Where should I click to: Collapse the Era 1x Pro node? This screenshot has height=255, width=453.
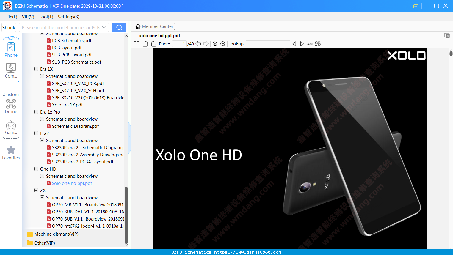(x=36, y=112)
